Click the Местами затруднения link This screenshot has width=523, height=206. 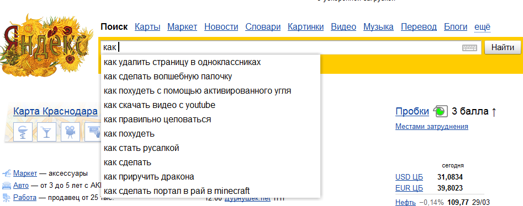(x=432, y=127)
